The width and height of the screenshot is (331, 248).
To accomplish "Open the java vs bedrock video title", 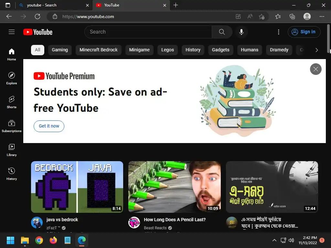I will (x=62, y=220).
